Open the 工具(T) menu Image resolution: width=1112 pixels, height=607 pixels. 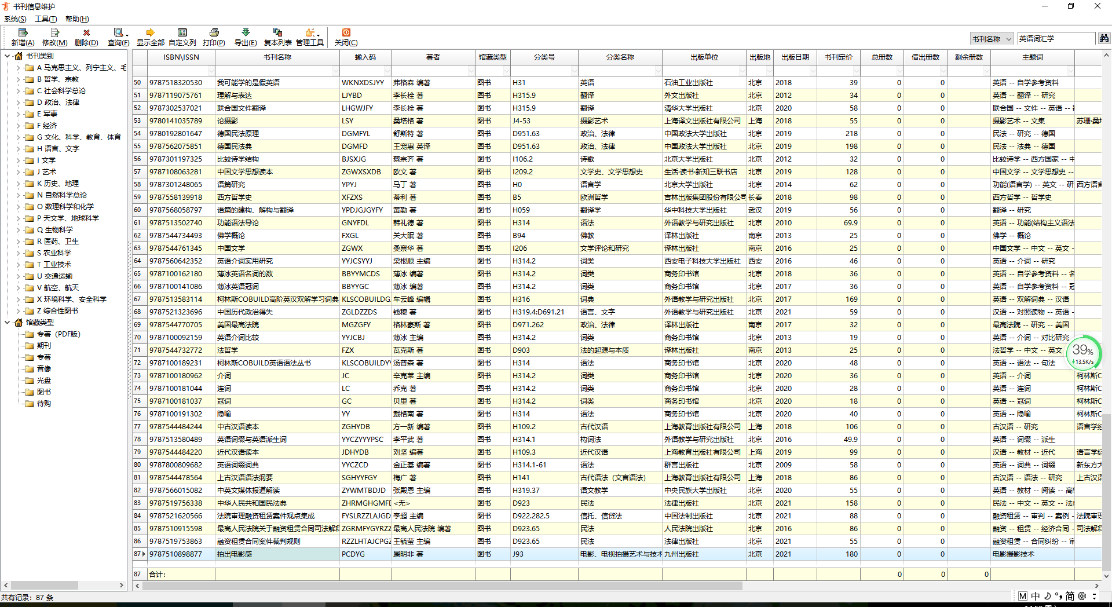(x=46, y=19)
